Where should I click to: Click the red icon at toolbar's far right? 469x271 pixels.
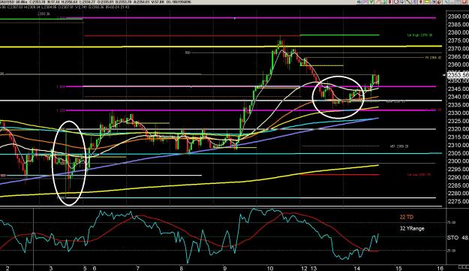pyautogui.click(x=464, y=2)
